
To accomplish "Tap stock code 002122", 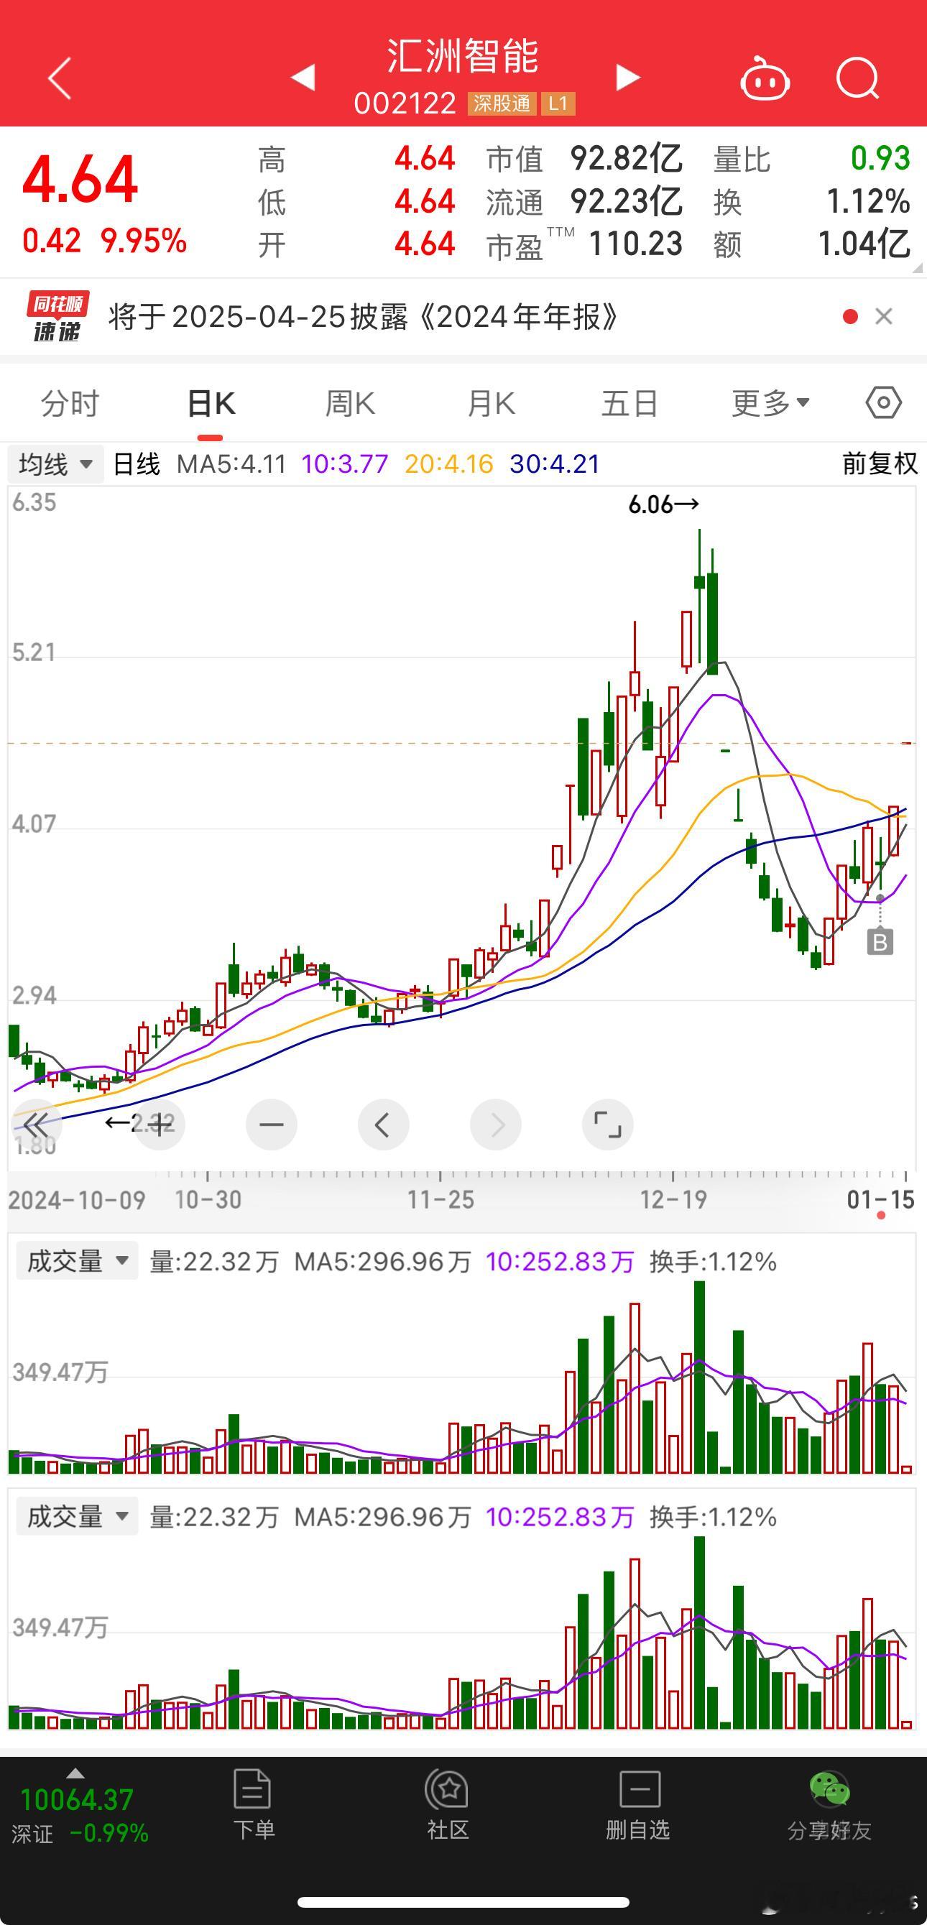I will 405,104.
